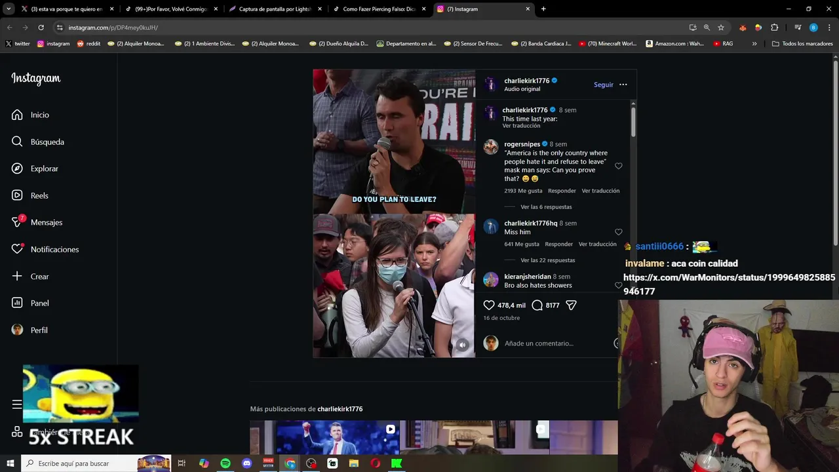Go to Explorar page
839x472 pixels.
[x=35, y=168]
